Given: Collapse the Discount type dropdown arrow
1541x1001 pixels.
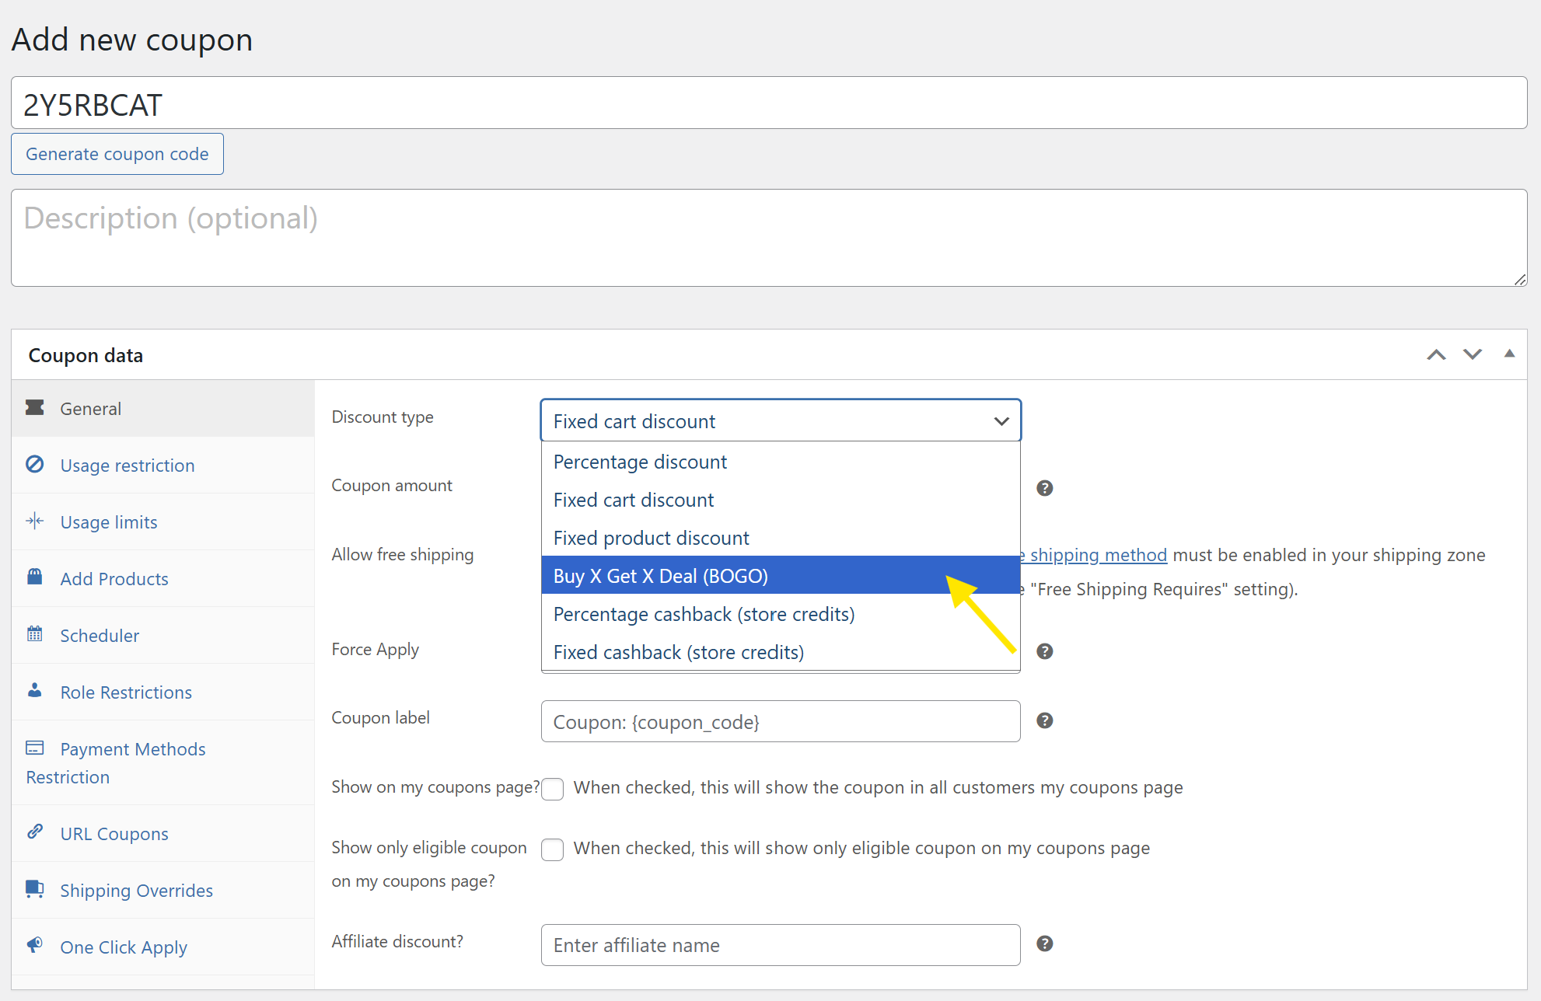Looking at the screenshot, I should pyautogui.click(x=1001, y=421).
